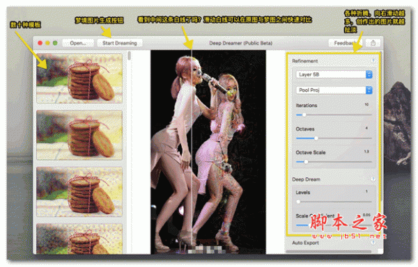Select the first cookie template thumbnail
This screenshot has width=418, height=267.
pyautogui.click(x=79, y=79)
